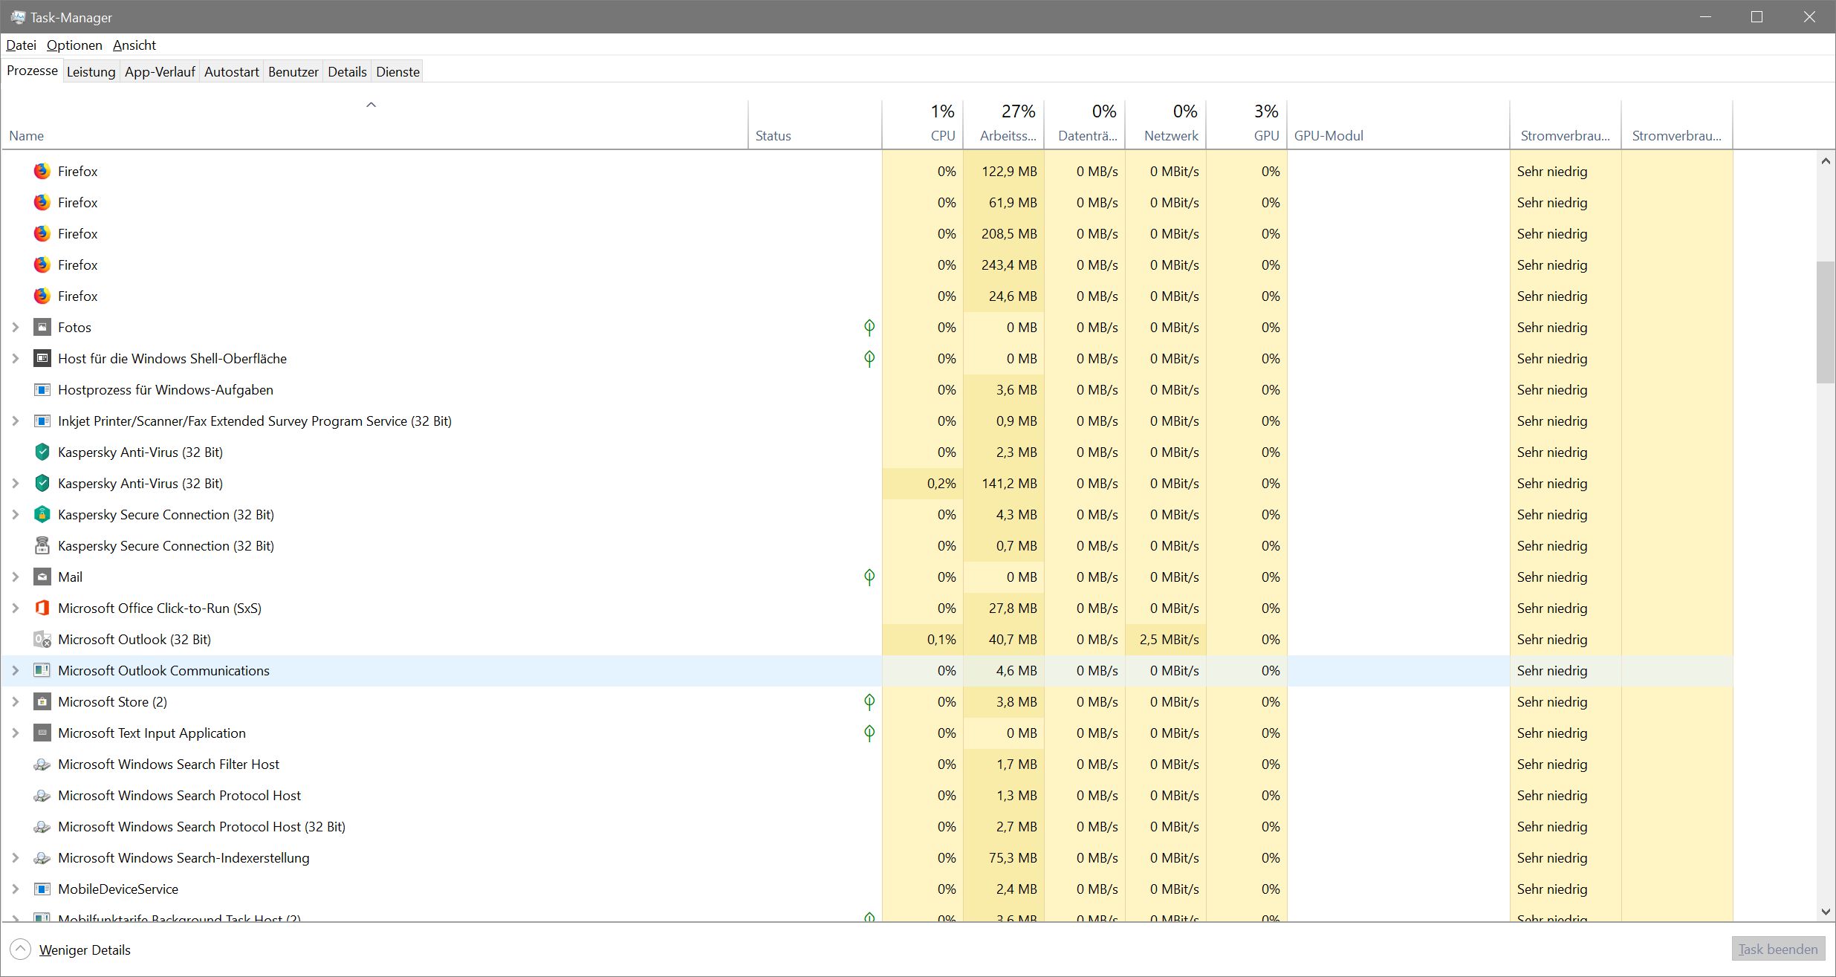
Task: Expand the Microsoft Outlook Communications process
Action: point(15,670)
